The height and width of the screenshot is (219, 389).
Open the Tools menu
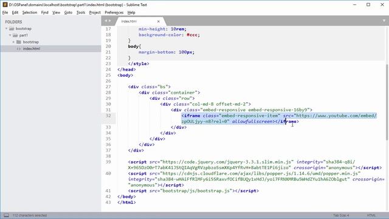tap(81, 12)
